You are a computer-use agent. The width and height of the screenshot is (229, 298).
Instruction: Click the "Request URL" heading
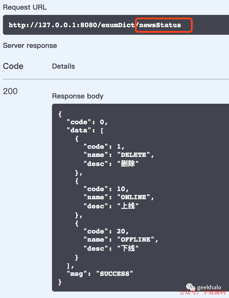point(25,7)
